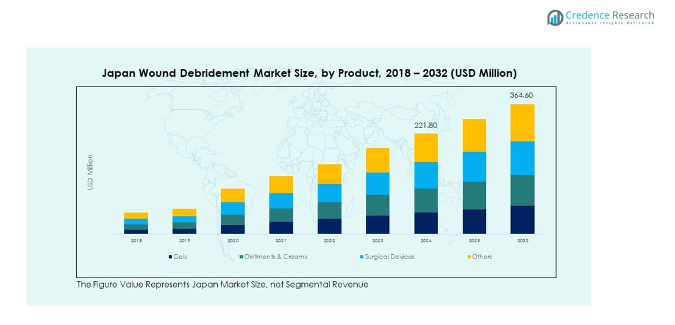
Task: Toggle the Surgical Devices legend entry
Action: coord(389,257)
